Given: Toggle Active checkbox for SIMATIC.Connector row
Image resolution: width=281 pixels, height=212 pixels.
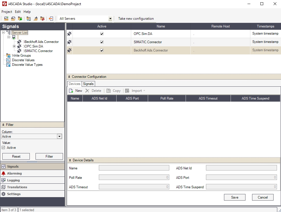Looking at the screenshot, I should (102, 42).
